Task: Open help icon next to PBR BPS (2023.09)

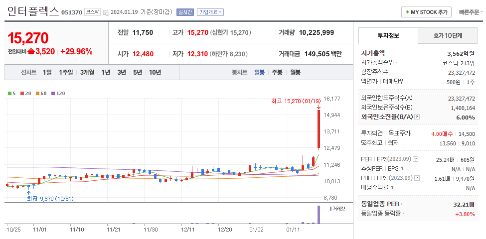Action: [417, 178]
